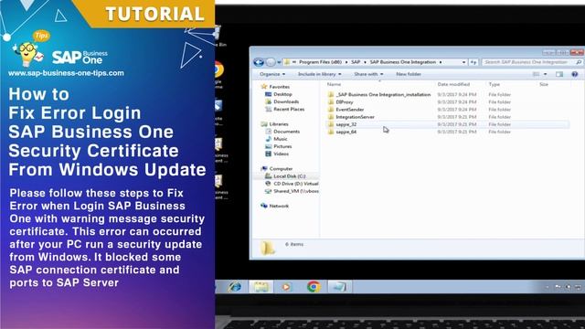Viewport: 585px width, 329px height.
Task: Open the Share with menu
Action: (x=368, y=74)
